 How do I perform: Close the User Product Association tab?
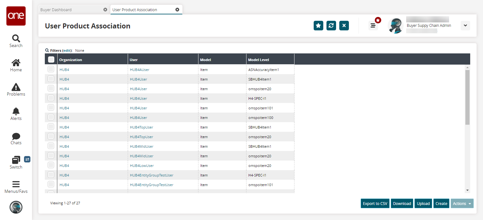click(x=177, y=10)
